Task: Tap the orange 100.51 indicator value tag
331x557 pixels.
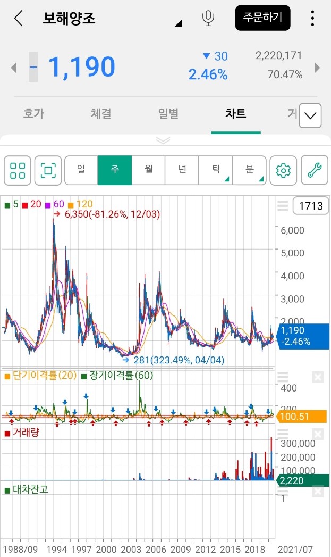Action: (x=302, y=417)
